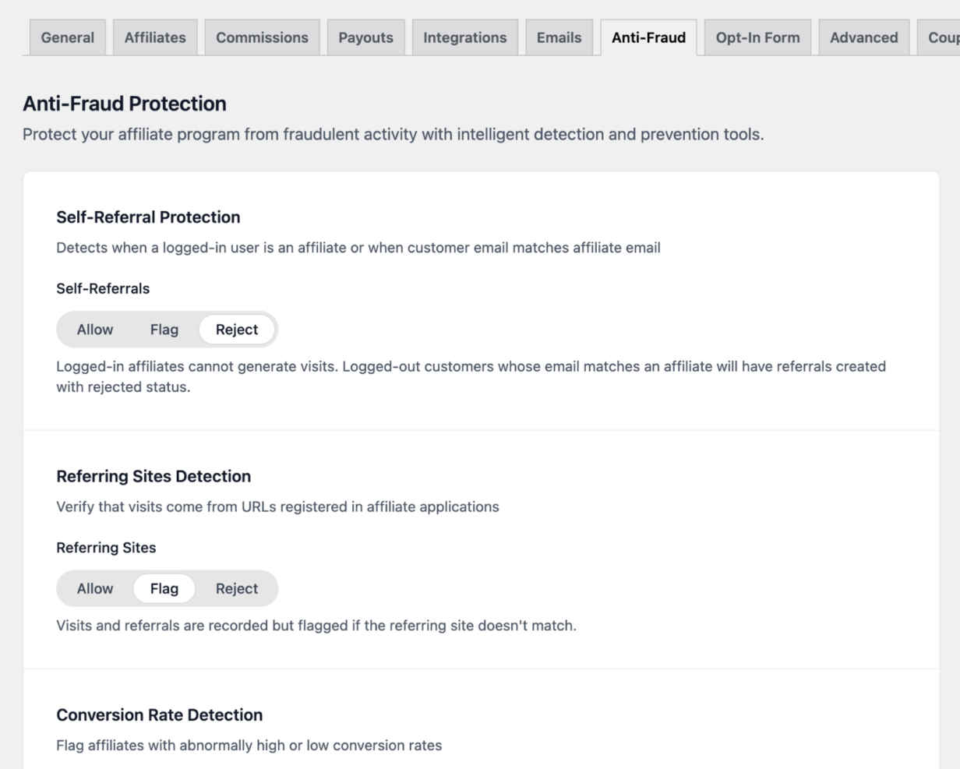Switch to the Integrations tab

(464, 37)
